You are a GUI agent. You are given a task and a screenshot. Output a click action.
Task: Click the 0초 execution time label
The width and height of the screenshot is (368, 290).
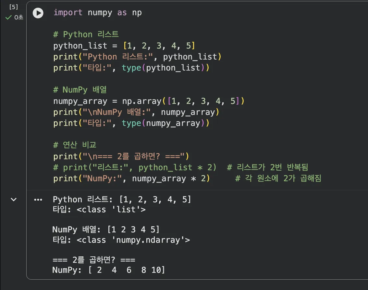[x=18, y=17]
